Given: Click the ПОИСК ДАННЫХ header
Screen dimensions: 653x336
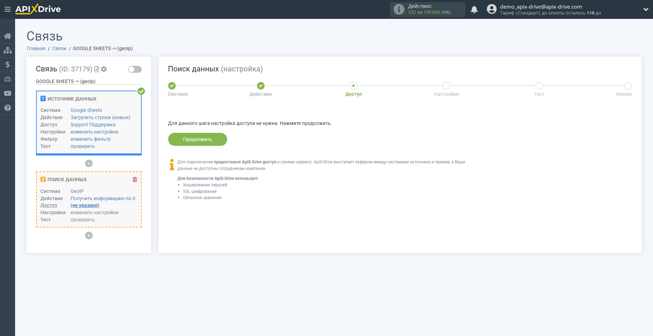Looking at the screenshot, I should tap(67, 179).
